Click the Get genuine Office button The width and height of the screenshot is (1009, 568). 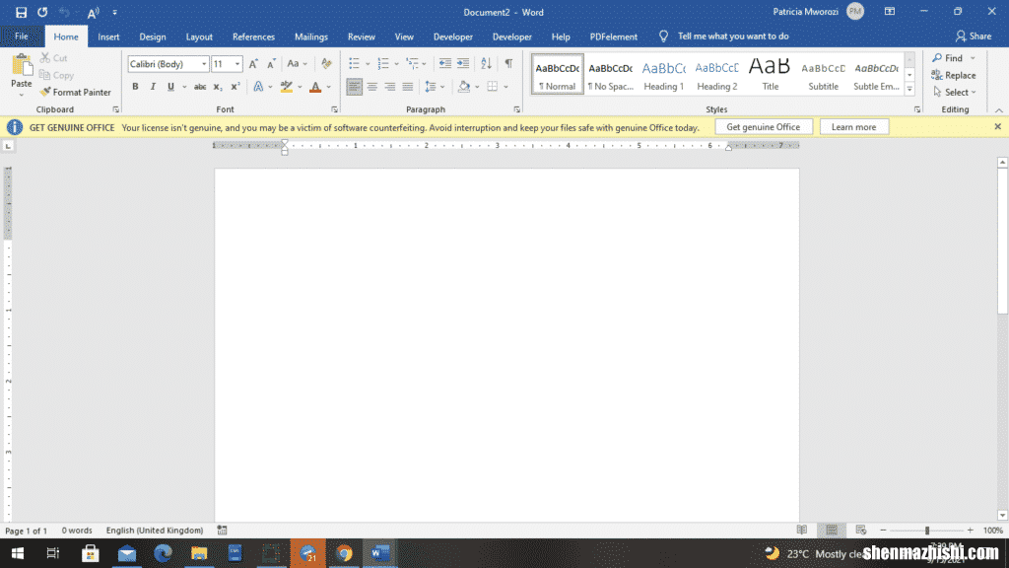coord(764,127)
